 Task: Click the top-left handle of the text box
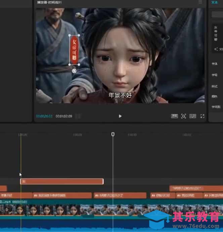tap(70, 35)
